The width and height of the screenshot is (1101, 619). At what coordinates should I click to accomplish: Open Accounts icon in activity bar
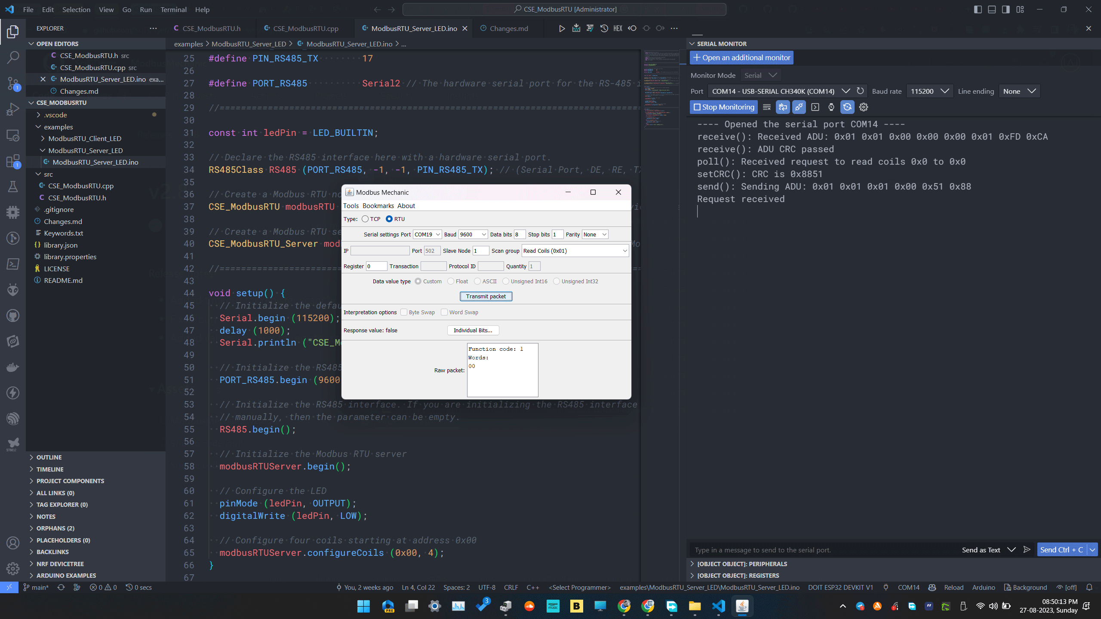[x=13, y=543]
